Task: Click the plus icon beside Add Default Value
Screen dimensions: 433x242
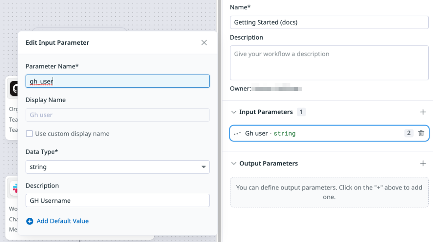Action: pos(30,221)
